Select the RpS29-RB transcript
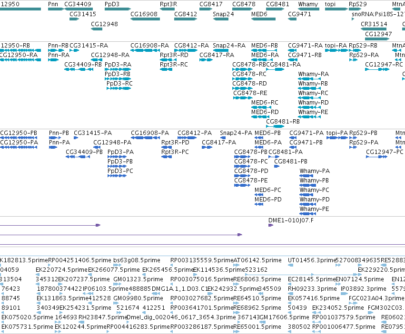The height and width of the screenshot is (334, 405). [355, 50]
